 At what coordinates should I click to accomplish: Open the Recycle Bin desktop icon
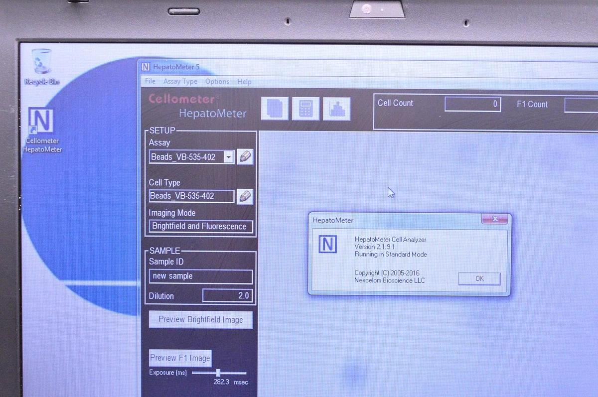(x=42, y=67)
